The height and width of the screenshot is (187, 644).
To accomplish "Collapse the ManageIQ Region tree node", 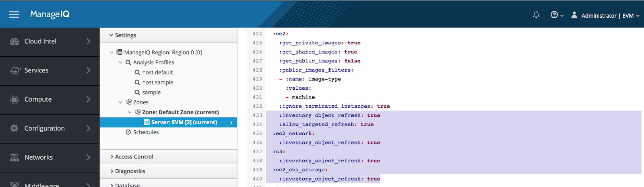I will pyautogui.click(x=111, y=52).
